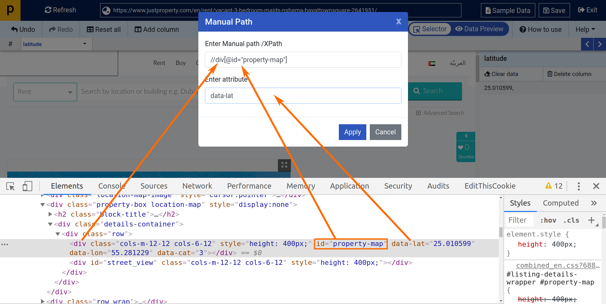Click the next column arrow
The image size is (606, 304).
tap(600, 44)
